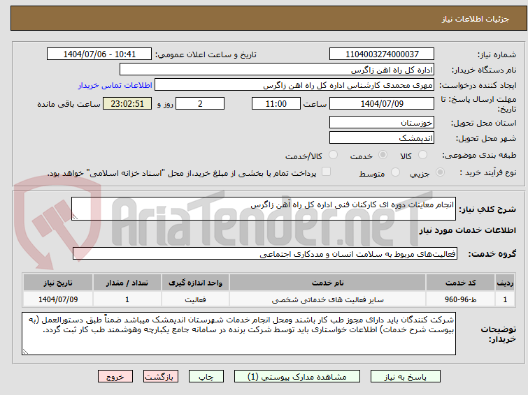Image resolution: width=528 pixels, height=395 pixels.
Task: Click the خروج exit button
Action: coord(115,377)
